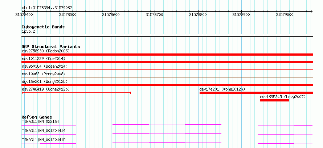Open transcript TINAGL1|NM_001204415 label

[44, 140]
